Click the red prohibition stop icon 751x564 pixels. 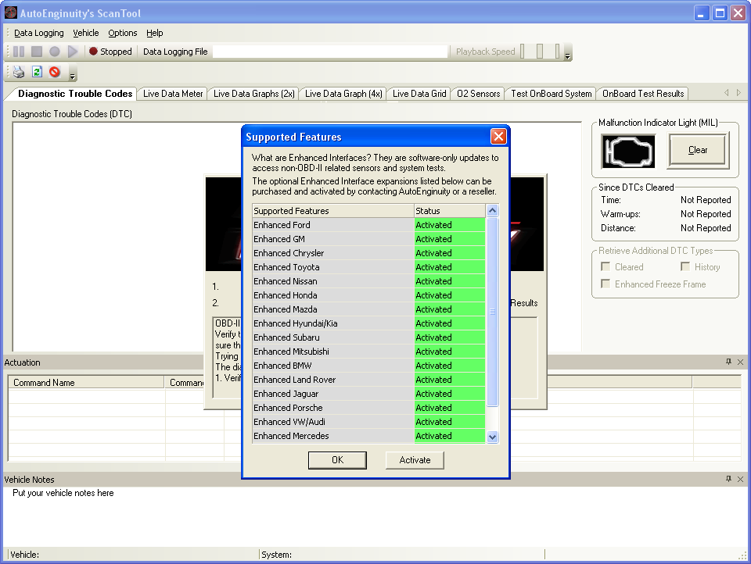pos(55,72)
